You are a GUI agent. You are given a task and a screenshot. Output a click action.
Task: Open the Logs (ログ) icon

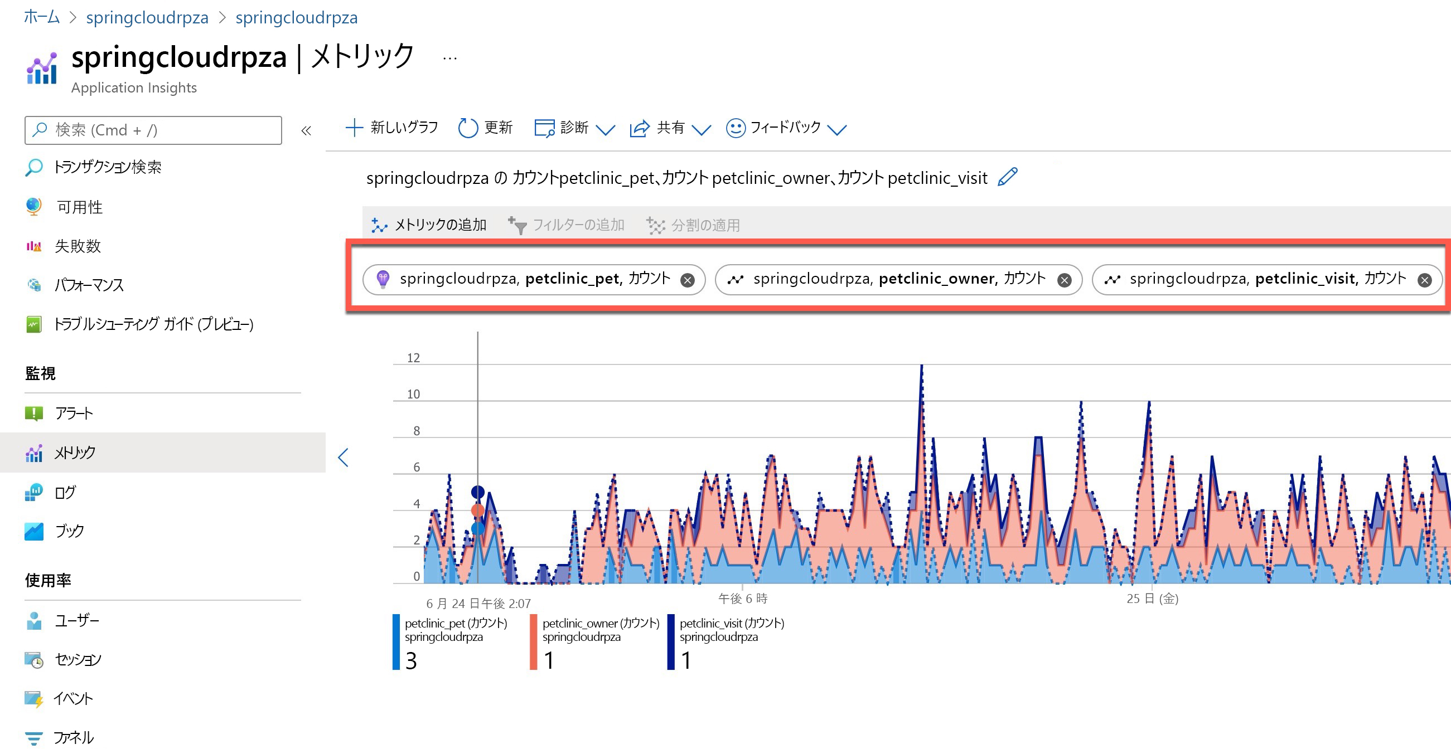click(x=34, y=493)
